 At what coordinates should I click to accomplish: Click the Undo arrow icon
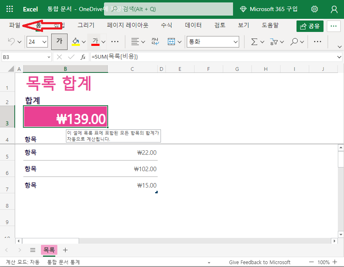11,41
